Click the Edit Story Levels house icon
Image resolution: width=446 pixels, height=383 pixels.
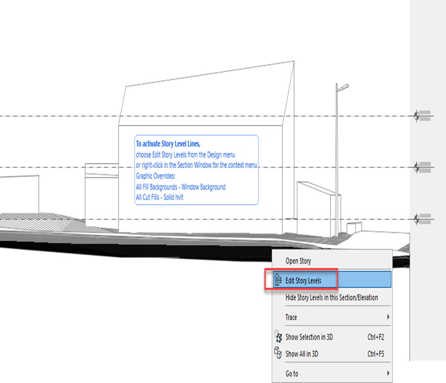pyautogui.click(x=278, y=280)
